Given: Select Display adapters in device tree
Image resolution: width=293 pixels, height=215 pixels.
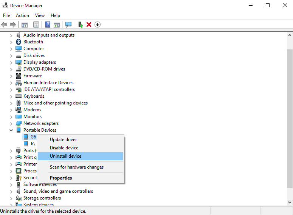Looking at the screenshot, I should click(39, 62).
